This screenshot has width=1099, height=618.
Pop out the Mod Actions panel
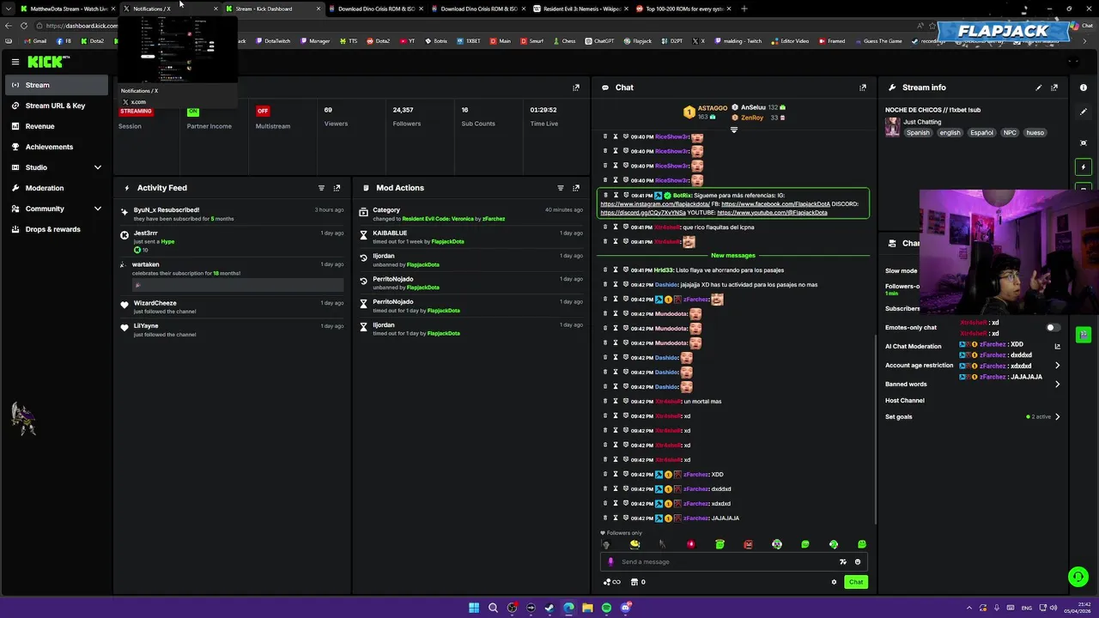[x=576, y=188]
